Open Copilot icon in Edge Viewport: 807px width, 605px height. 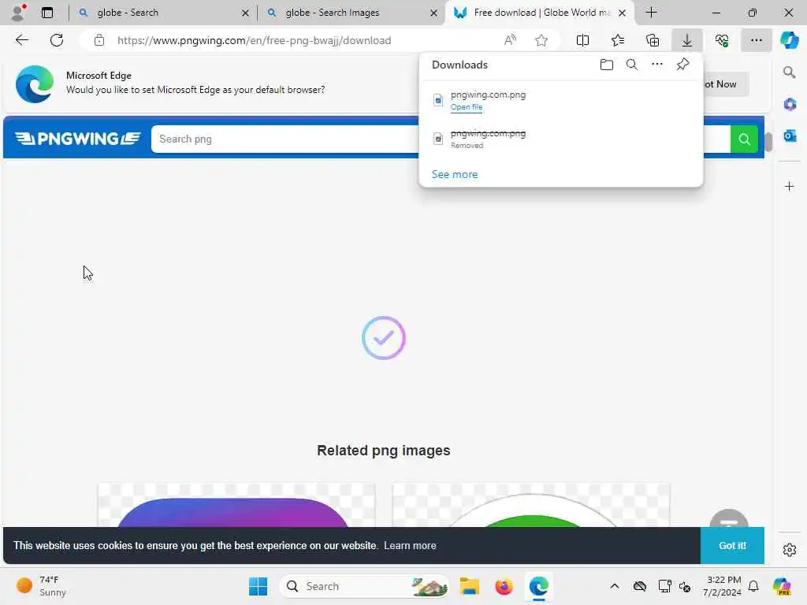pyautogui.click(x=789, y=40)
